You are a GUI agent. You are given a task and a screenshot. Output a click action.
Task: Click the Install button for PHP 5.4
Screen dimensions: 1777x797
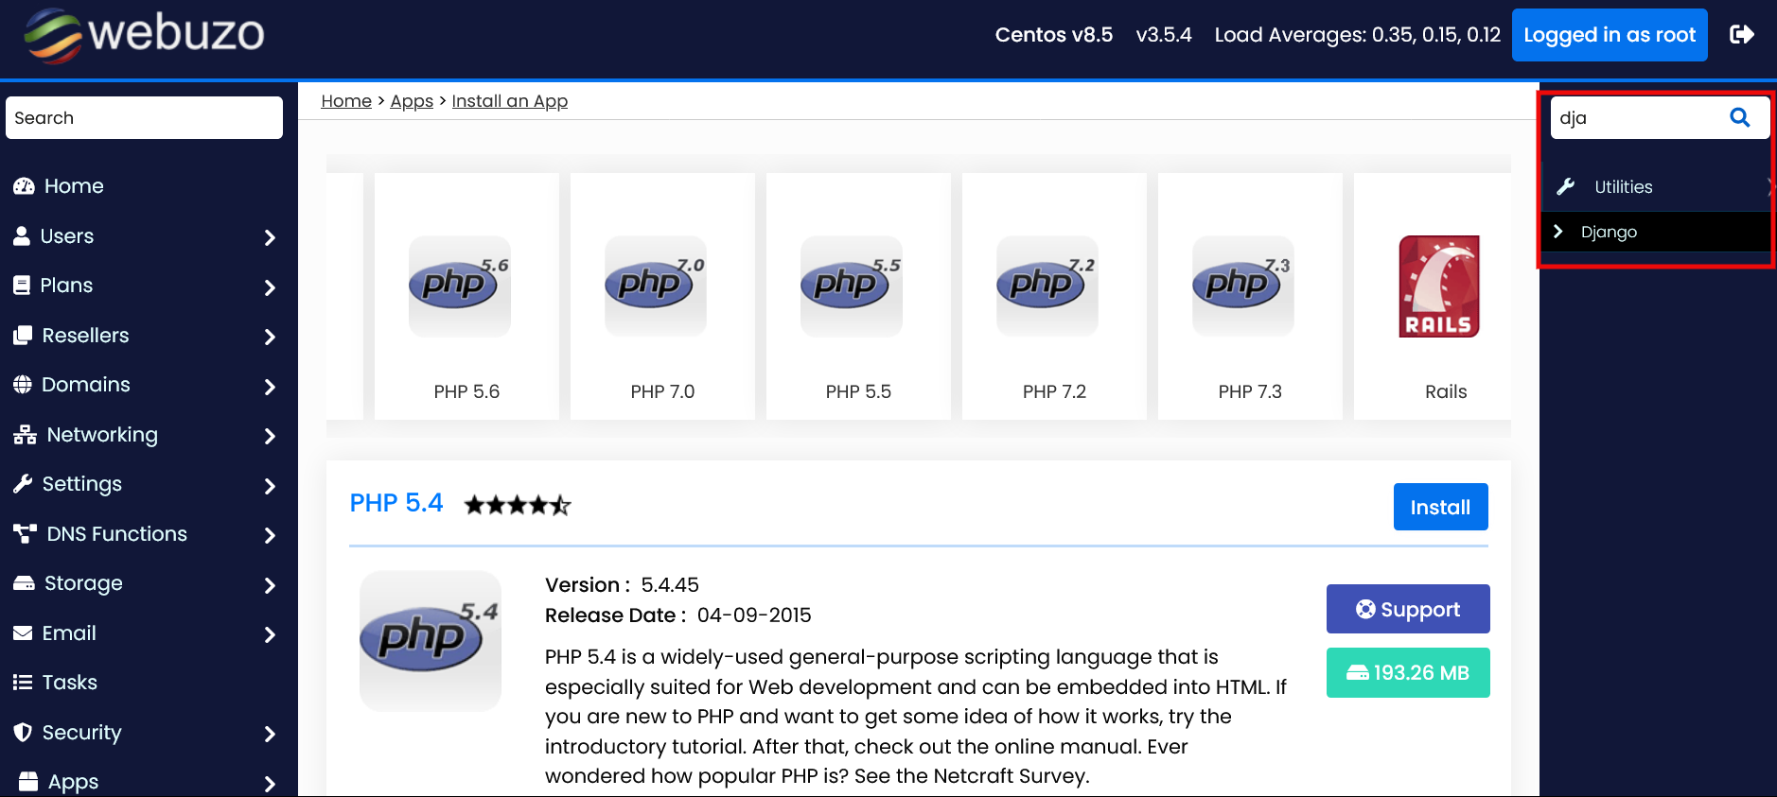pos(1440,507)
